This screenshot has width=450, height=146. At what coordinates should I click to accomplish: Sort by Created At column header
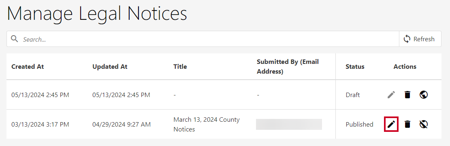click(28, 67)
